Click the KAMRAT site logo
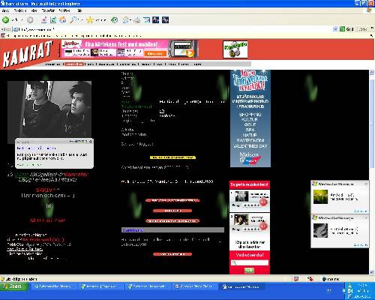The image size is (375, 300). tap(28, 55)
